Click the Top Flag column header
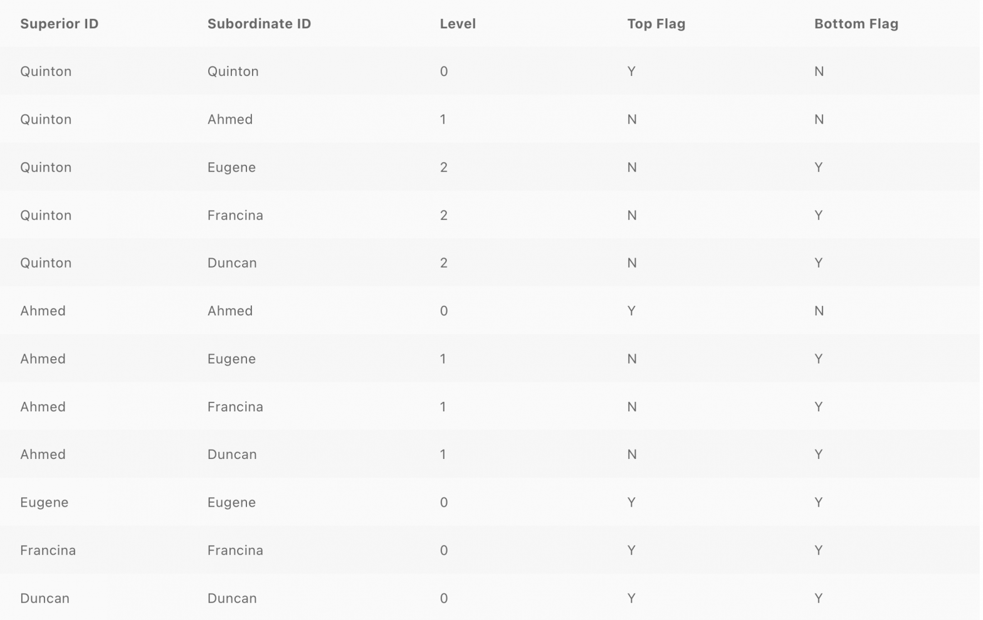983x620 pixels. point(656,24)
